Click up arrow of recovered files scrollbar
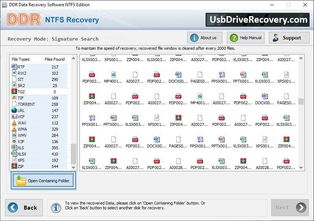This screenshot has width=314, height=221. tap(301, 59)
